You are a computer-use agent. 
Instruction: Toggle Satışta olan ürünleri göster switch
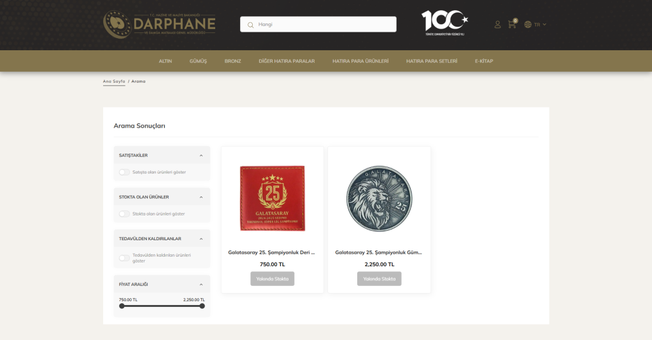pos(124,172)
